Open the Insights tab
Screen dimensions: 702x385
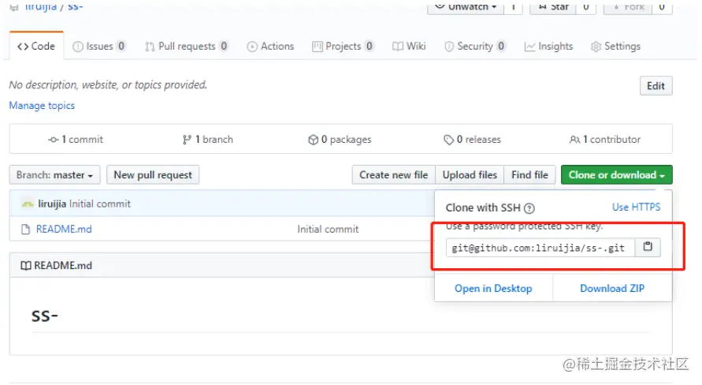point(548,47)
